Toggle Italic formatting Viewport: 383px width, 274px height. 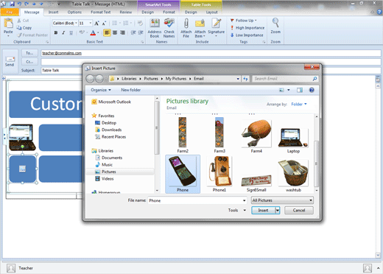pyautogui.click(x=63, y=32)
